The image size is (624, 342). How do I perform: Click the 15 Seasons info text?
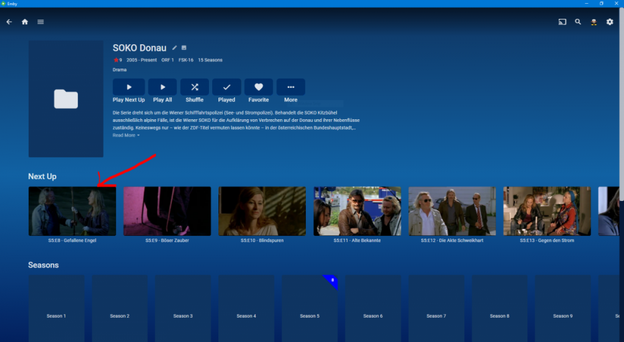tap(210, 60)
